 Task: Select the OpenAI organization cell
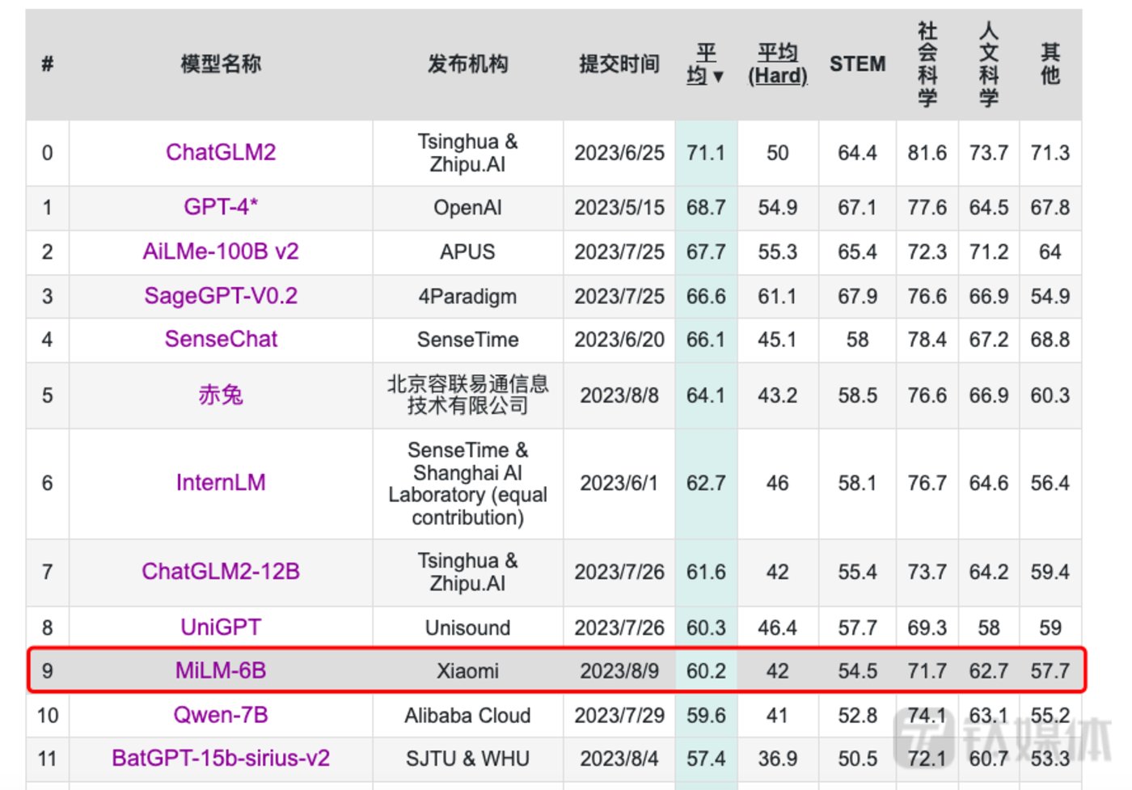tap(467, 208)
